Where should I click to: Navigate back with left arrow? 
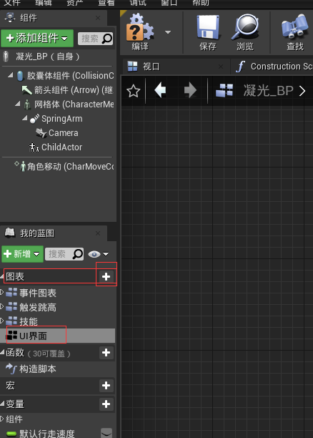click(x=160, y=90)
